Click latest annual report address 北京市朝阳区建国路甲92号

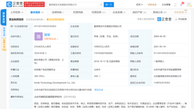tap(48, 97)
